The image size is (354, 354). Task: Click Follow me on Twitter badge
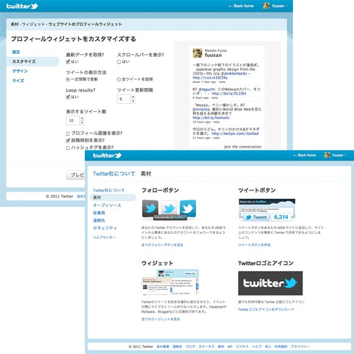tap(170, 217)
